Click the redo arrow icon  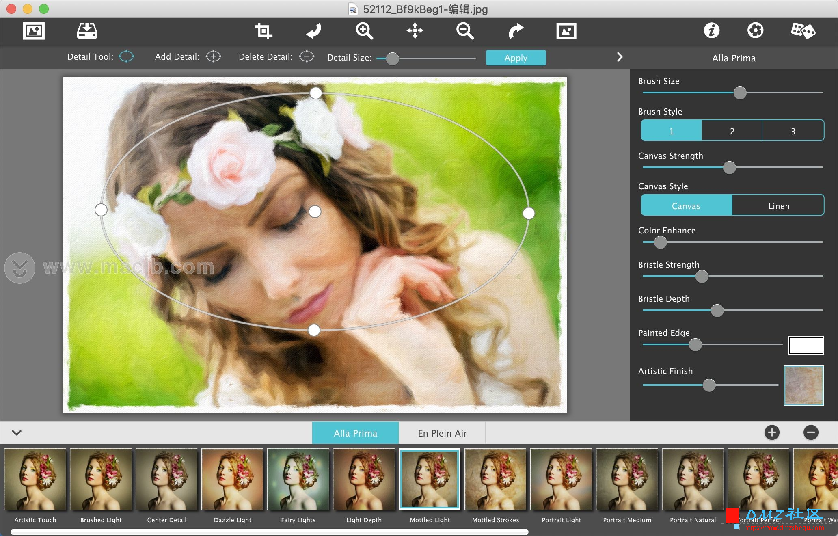tap(516, 31)
